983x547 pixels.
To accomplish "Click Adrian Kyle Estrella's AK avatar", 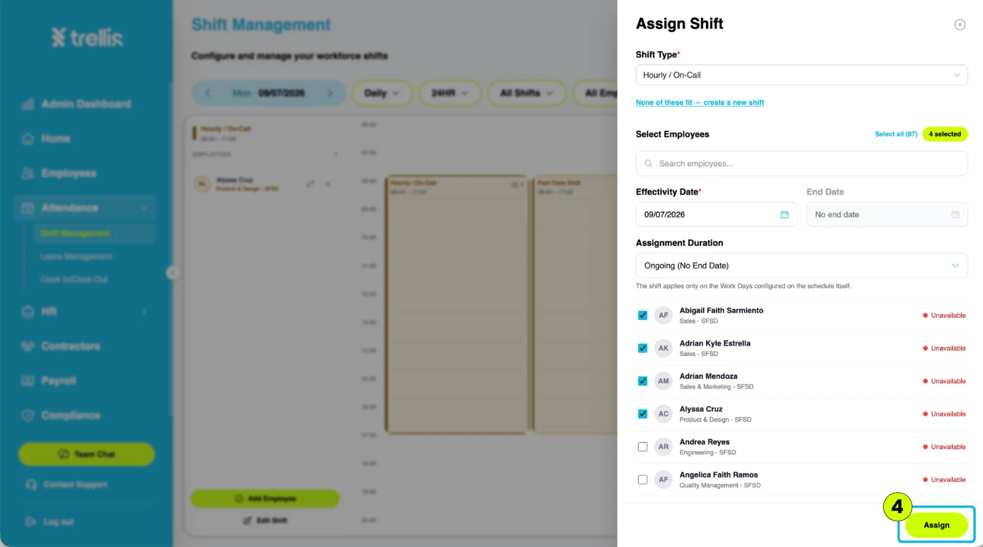I will 664,348.
